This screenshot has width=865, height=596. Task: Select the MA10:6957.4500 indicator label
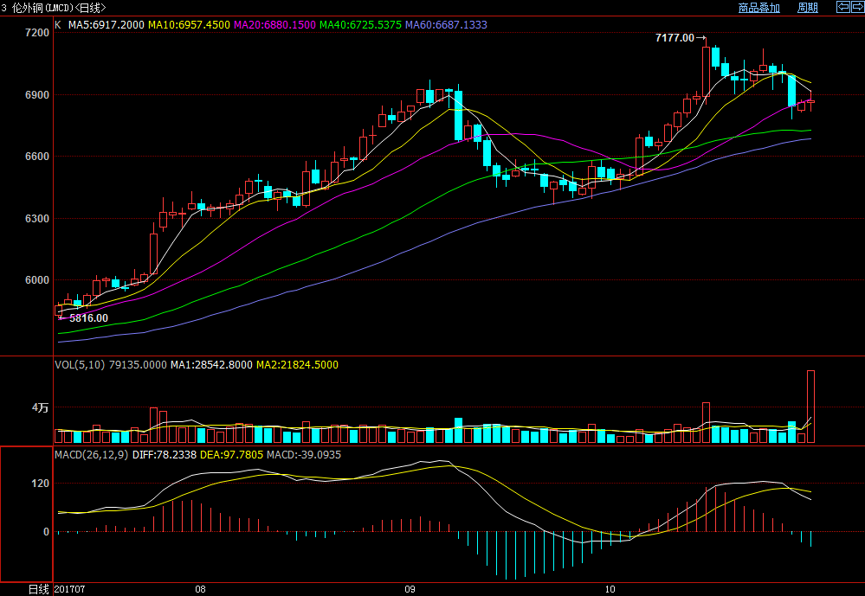[190, 25]
